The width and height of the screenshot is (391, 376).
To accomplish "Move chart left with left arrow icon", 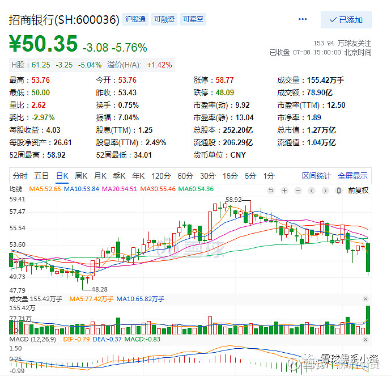I will (x=312, y=191).
